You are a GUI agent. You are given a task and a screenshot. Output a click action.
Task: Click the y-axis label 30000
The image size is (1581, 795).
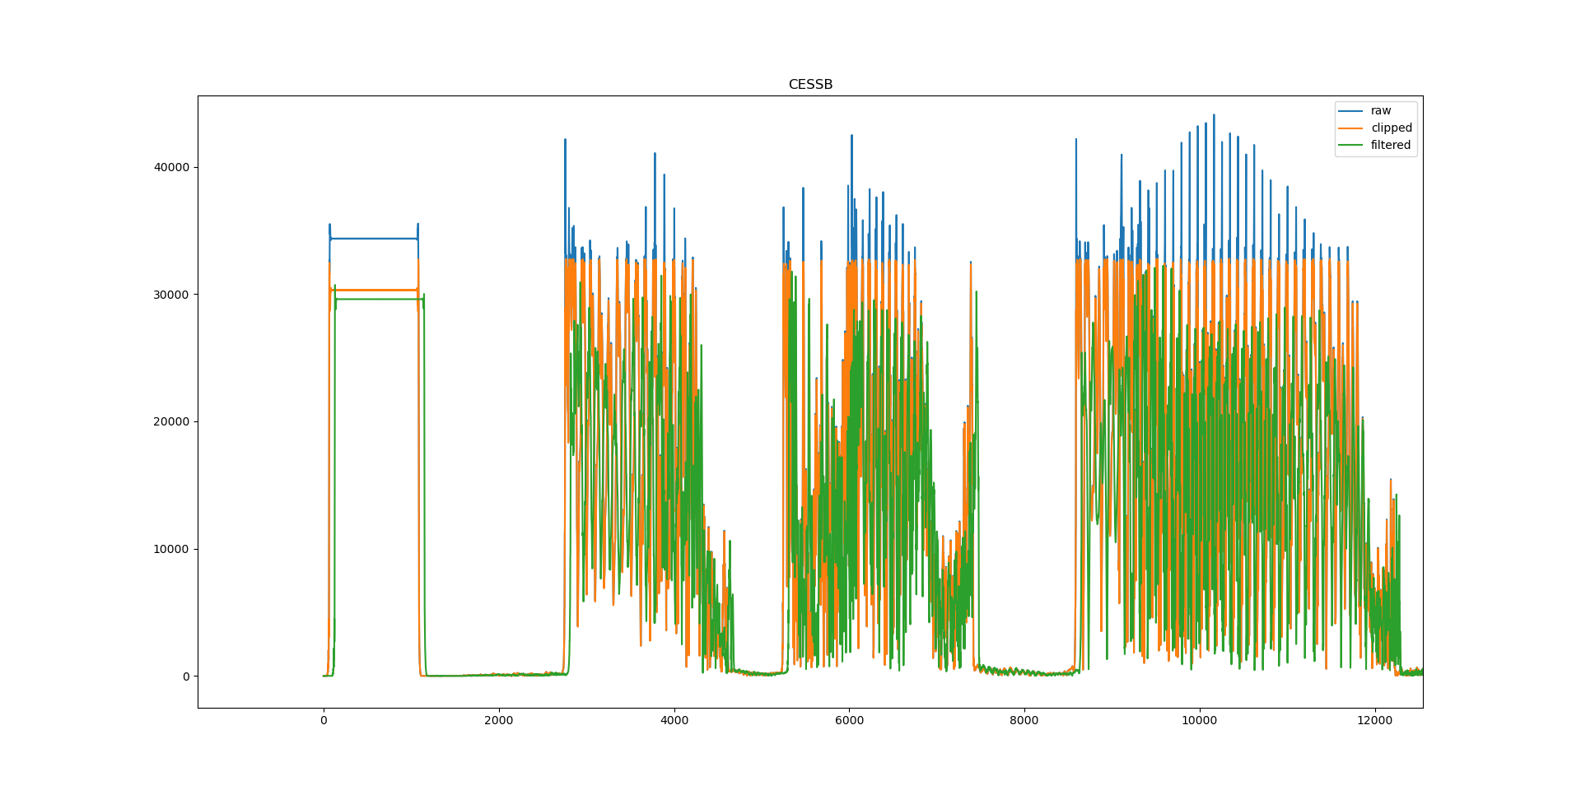tap(173, 295)
